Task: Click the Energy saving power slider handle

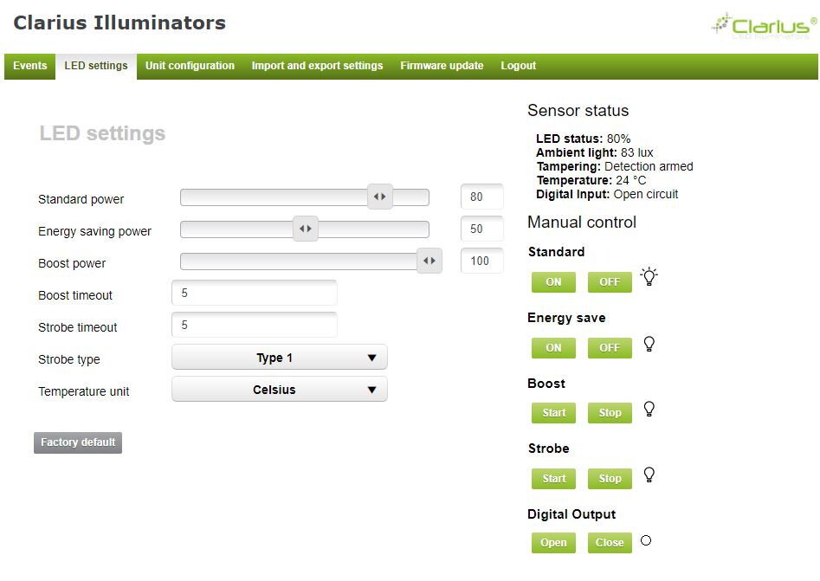Action: tap(306, 229)
